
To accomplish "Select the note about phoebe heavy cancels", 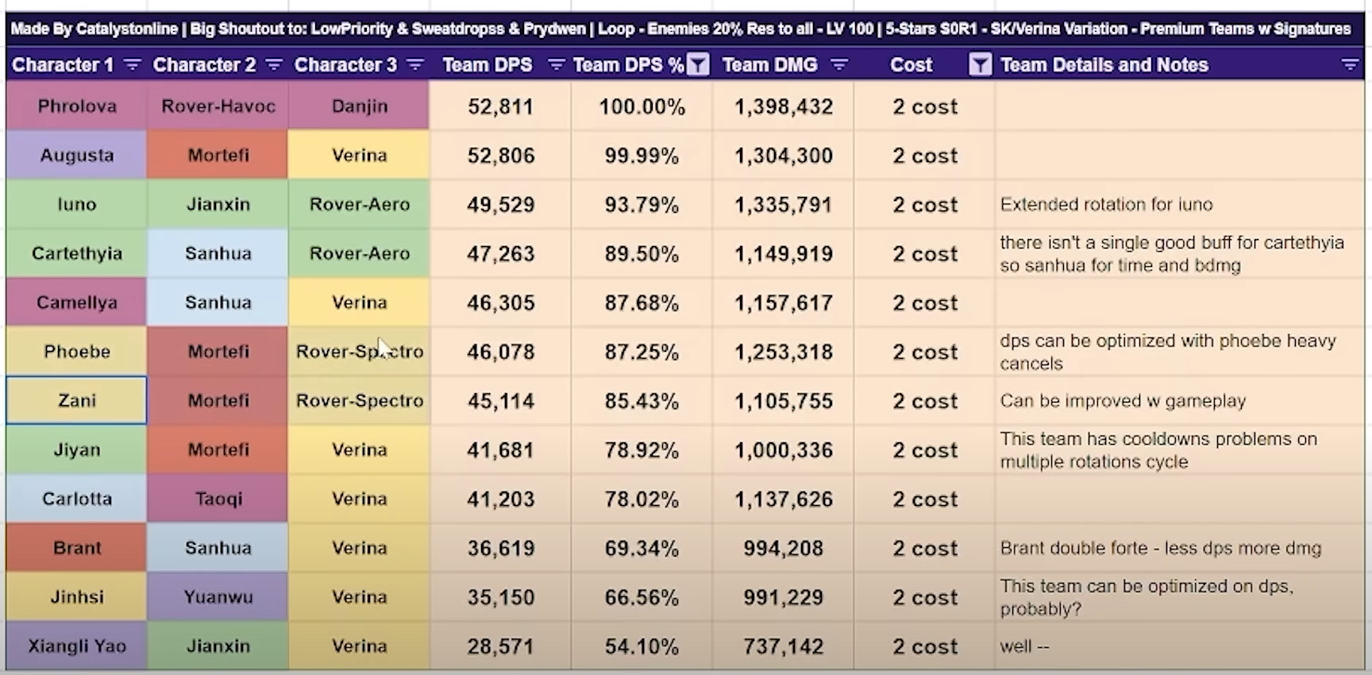I will 1168,352.
